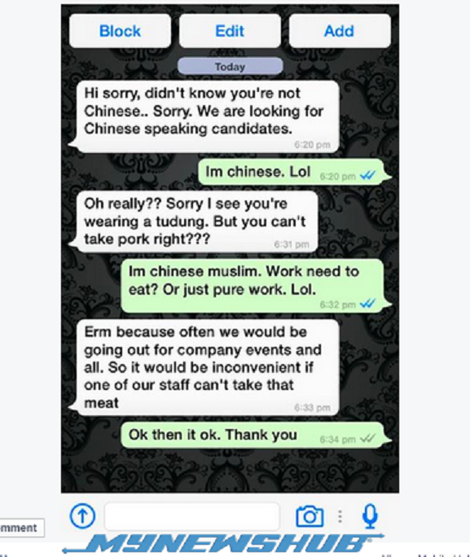Tap the Add contact button
This screenshot has height=557, width=470.
click(340, 31)
